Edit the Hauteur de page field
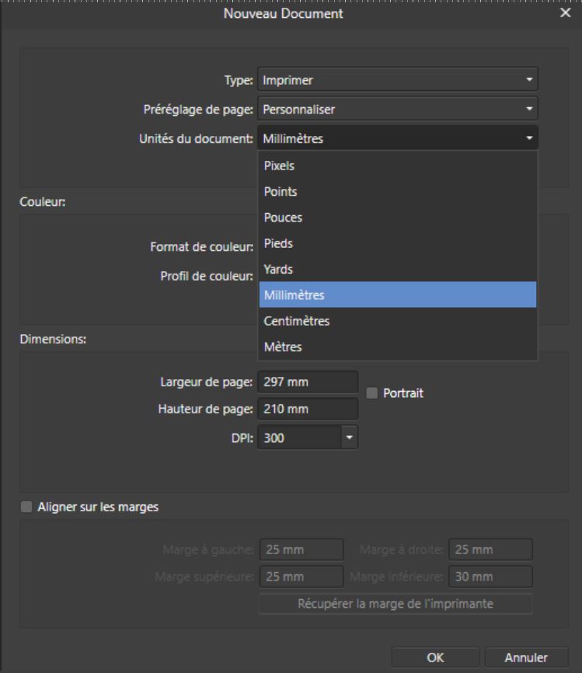 coord(308,409)
